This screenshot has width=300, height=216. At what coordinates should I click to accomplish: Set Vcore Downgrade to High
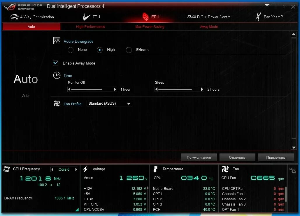(x=100, y=50)
